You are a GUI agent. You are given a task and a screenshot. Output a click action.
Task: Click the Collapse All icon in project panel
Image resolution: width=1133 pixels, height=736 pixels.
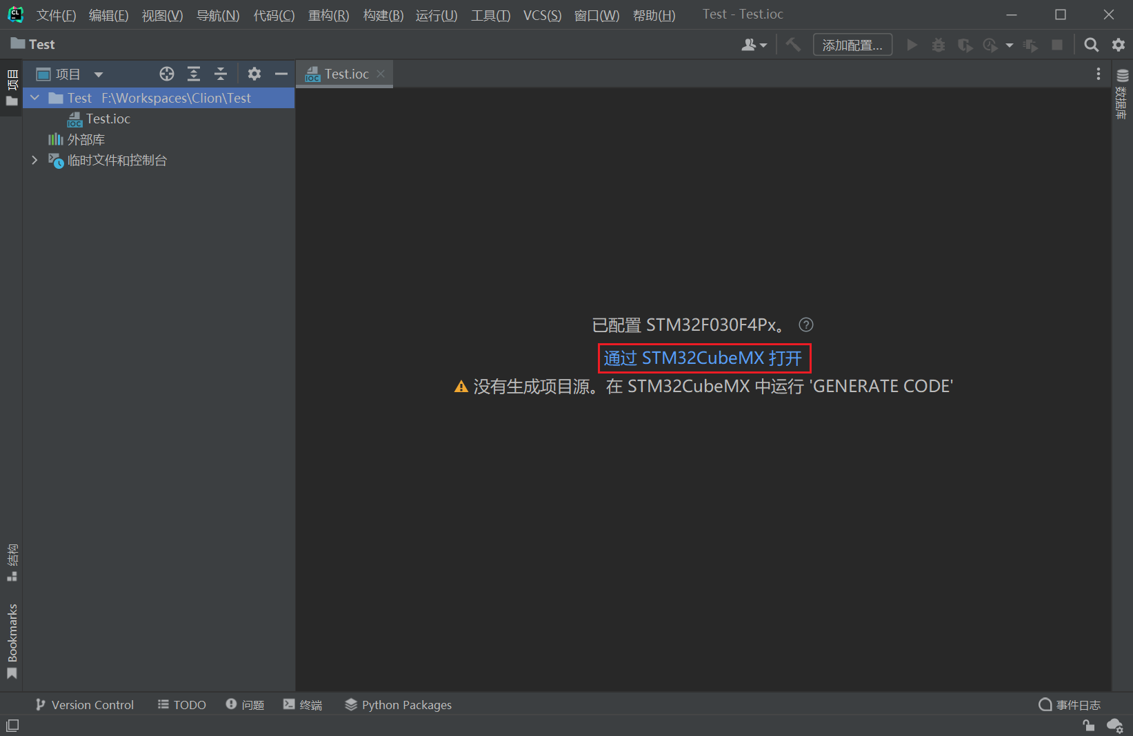(221, 74)
